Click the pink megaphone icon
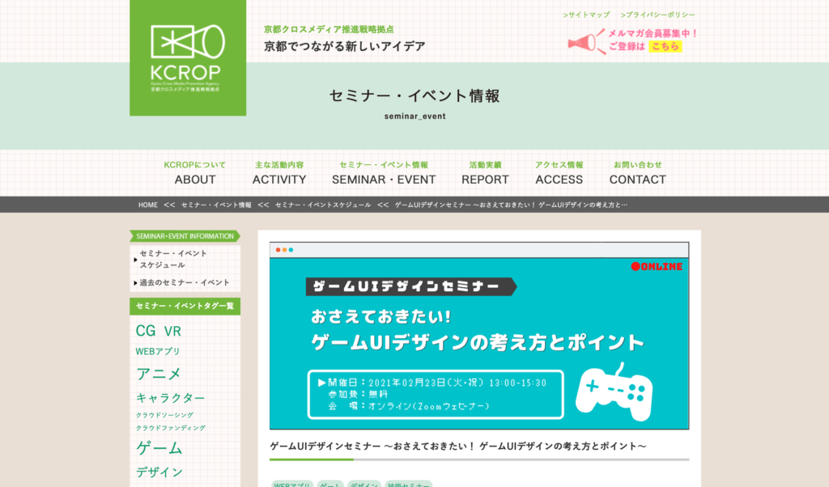829x487 pixels. [586, 42]
